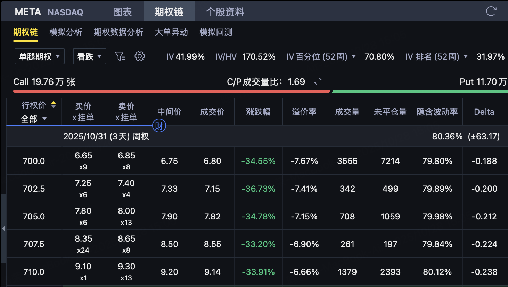Open the 单腿期权 strategy dropdown

40,56
